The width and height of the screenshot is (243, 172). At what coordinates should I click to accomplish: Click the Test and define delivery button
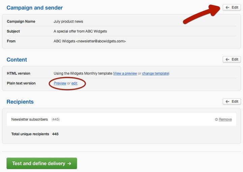click(x=42, y=163)
